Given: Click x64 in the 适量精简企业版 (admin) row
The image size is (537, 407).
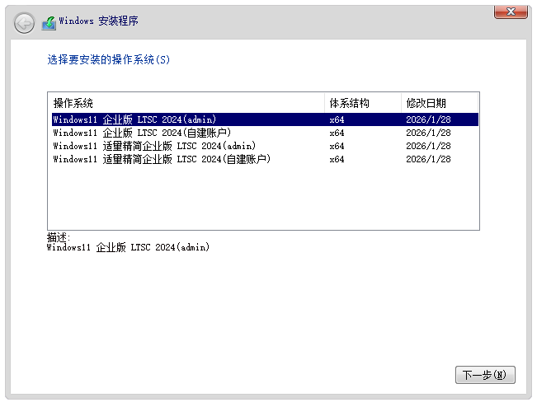Looking at the screenshot, I should pos(337,146).
